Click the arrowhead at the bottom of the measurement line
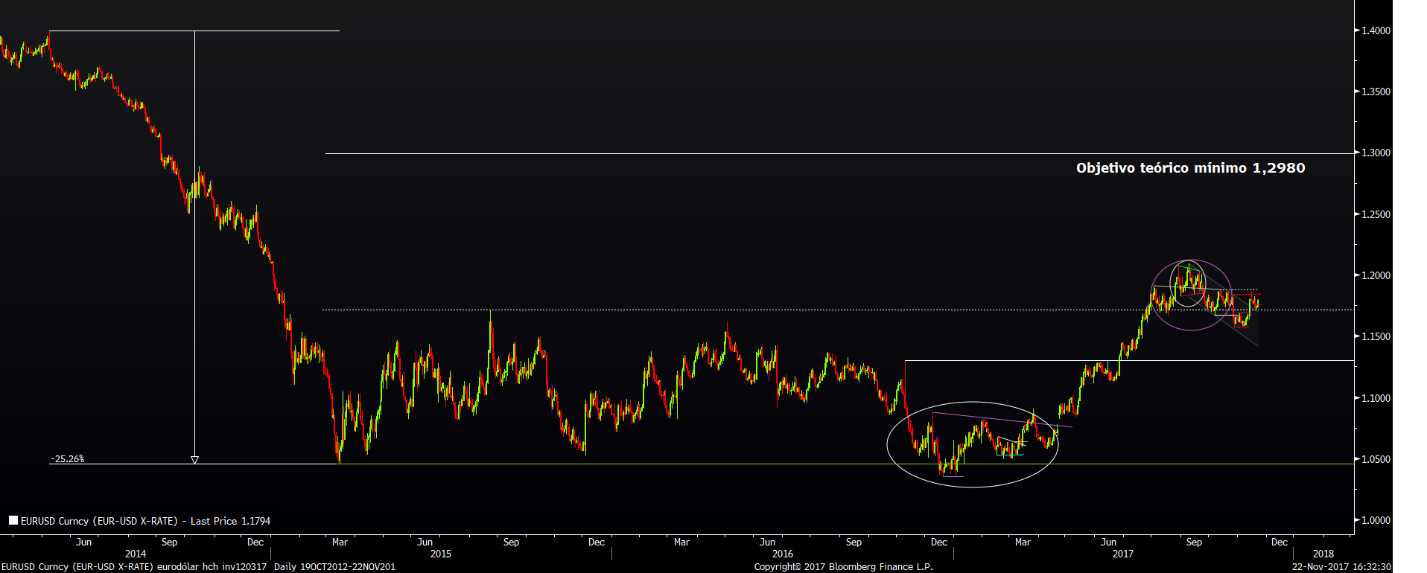The height and width of the screenshot is (573, 1427). pos(194,460)
